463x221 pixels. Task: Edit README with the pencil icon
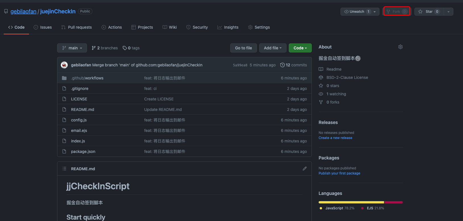tap(305, 169)
